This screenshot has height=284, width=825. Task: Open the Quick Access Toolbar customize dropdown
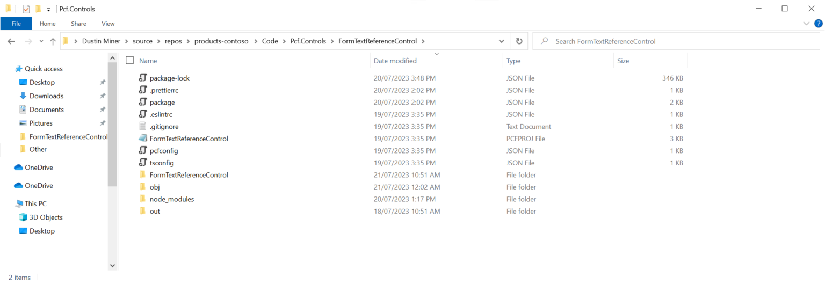pyautogui.click(x=48, y=9)
